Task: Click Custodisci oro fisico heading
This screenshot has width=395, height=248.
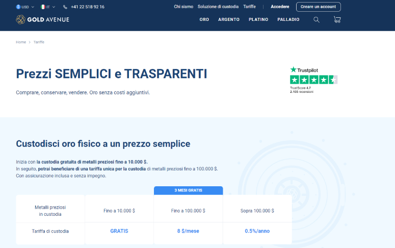Action: point(103,144)
